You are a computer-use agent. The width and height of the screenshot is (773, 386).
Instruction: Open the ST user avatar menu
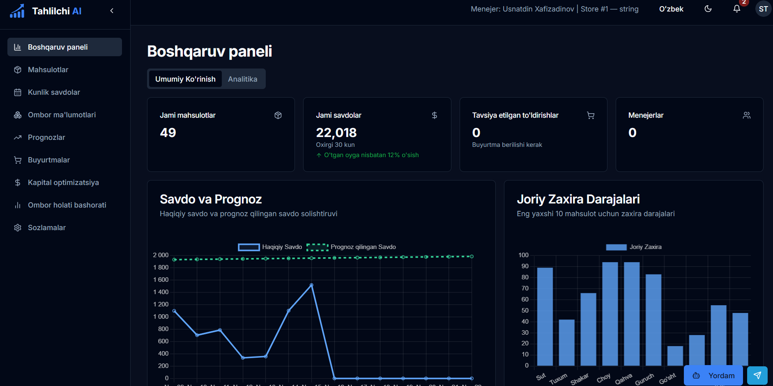pyautogui.click(x=763, y=9)
